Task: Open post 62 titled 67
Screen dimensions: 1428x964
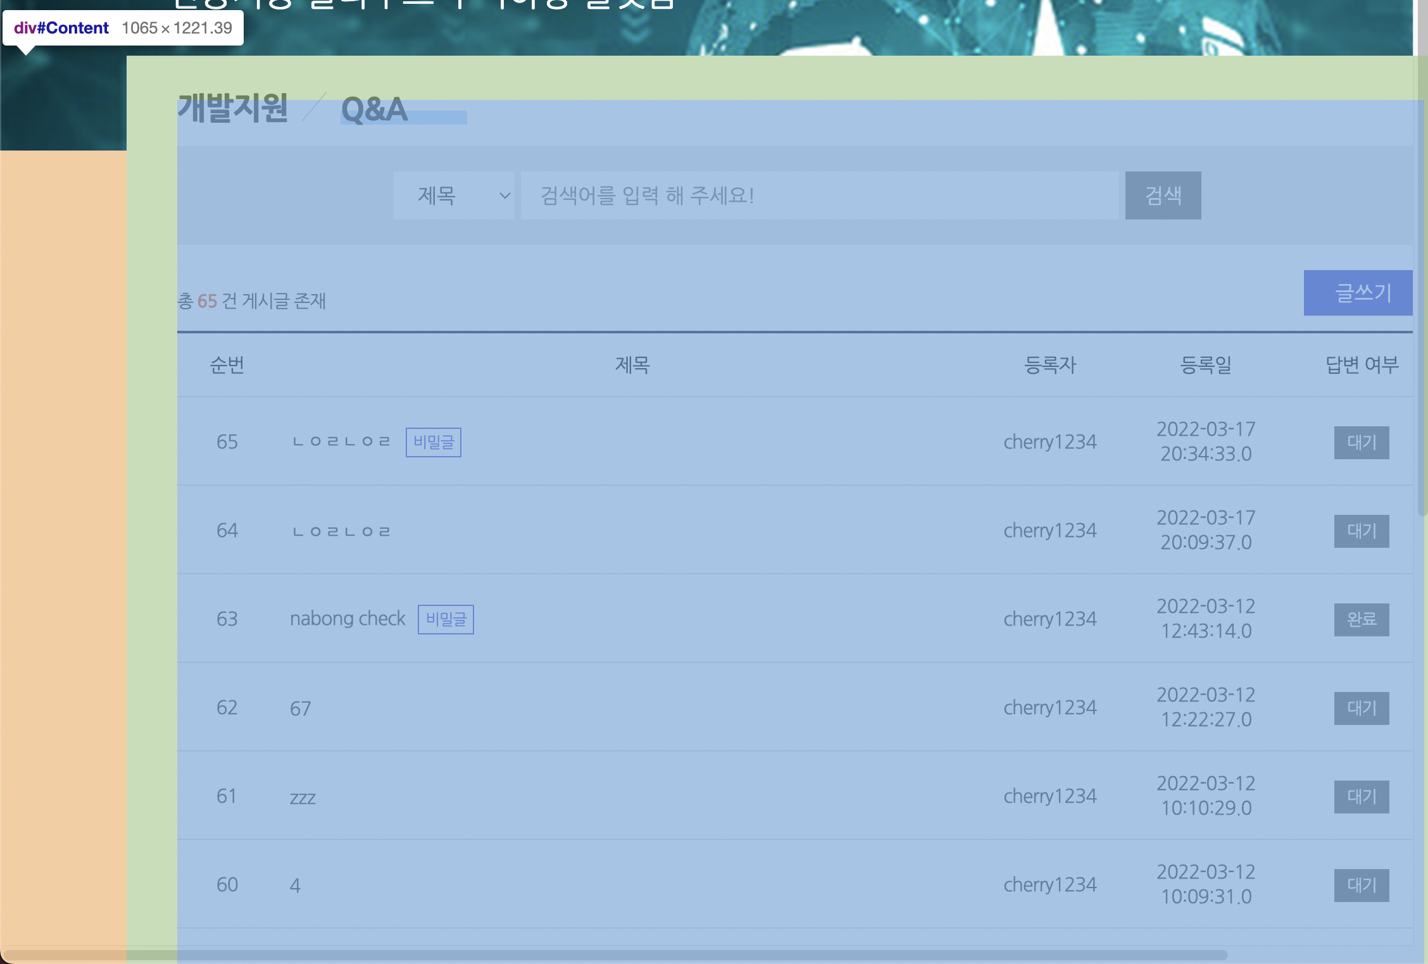Action: (x=301, y=708)
